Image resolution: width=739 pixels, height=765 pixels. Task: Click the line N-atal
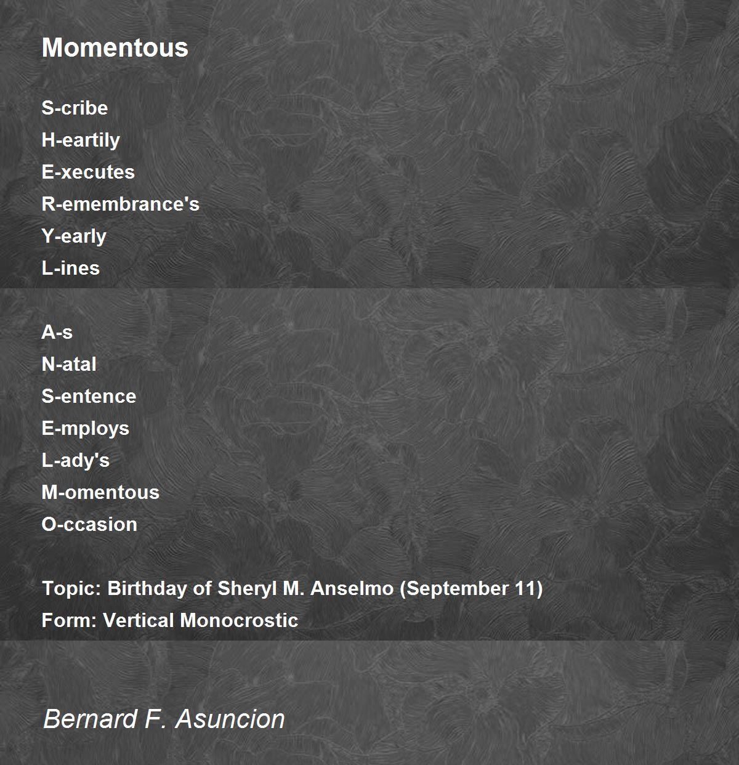click(x=69, y=364)
